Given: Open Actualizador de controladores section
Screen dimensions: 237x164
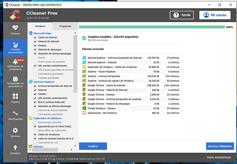Looking at the screenshot, I should click(x=15, y=82).
